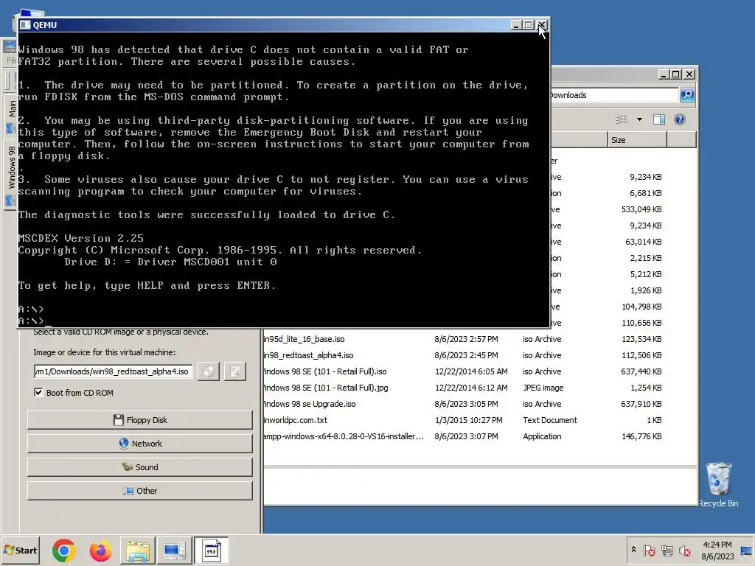
Task: Click the JPEG image type cell
Action: 543,388
